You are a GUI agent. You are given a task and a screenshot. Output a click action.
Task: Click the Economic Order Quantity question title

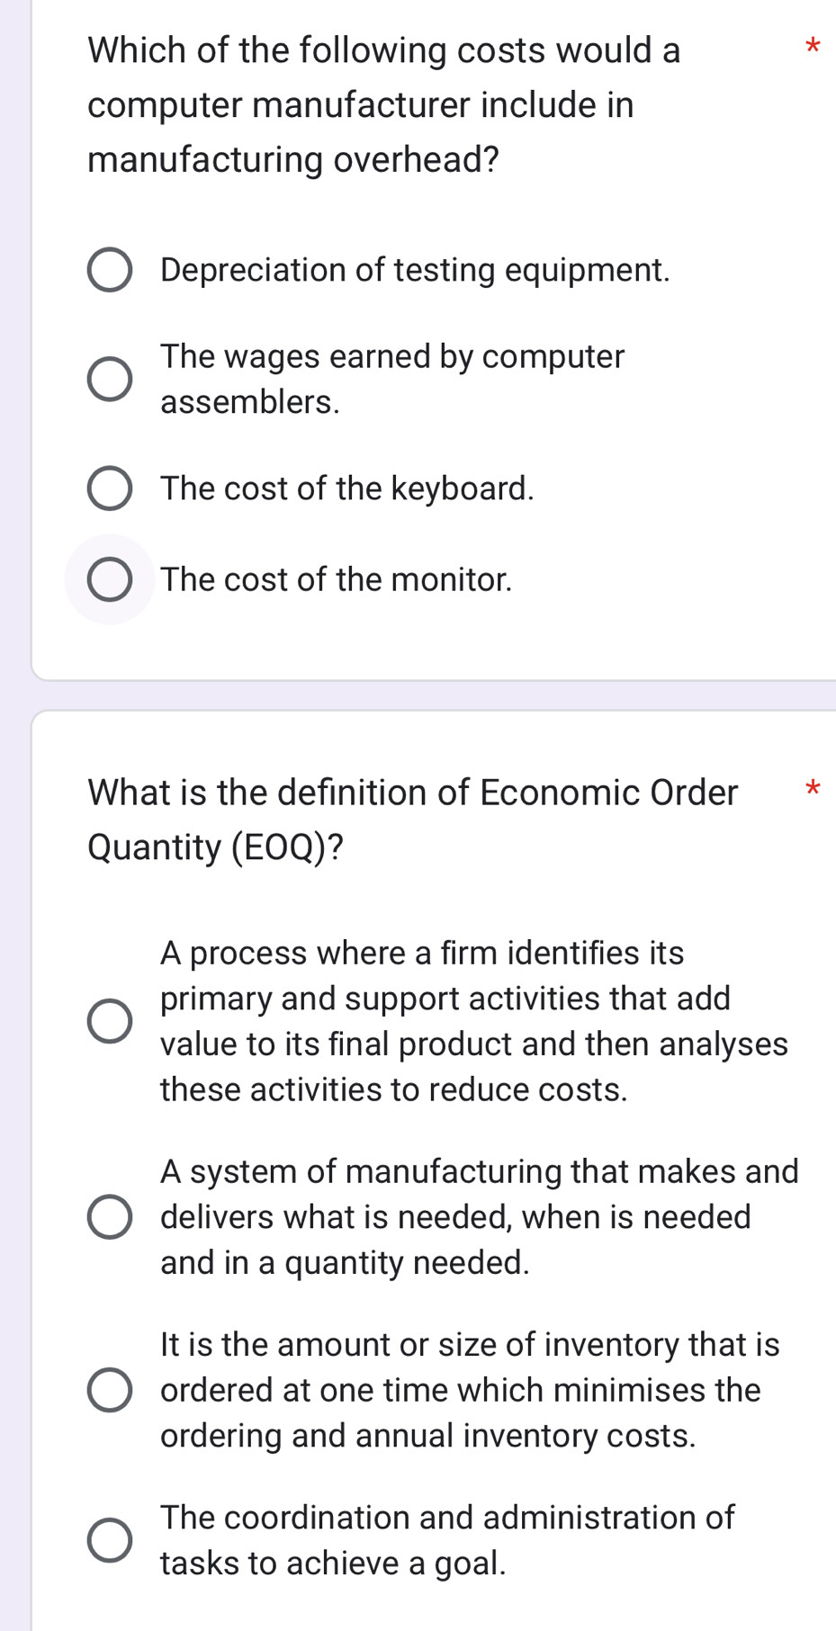click(413, 819)
